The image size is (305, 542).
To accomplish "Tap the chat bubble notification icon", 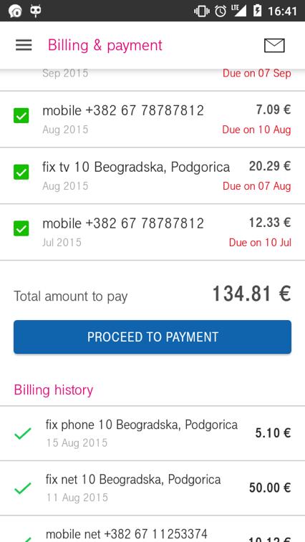I will [x=15, y=11].
